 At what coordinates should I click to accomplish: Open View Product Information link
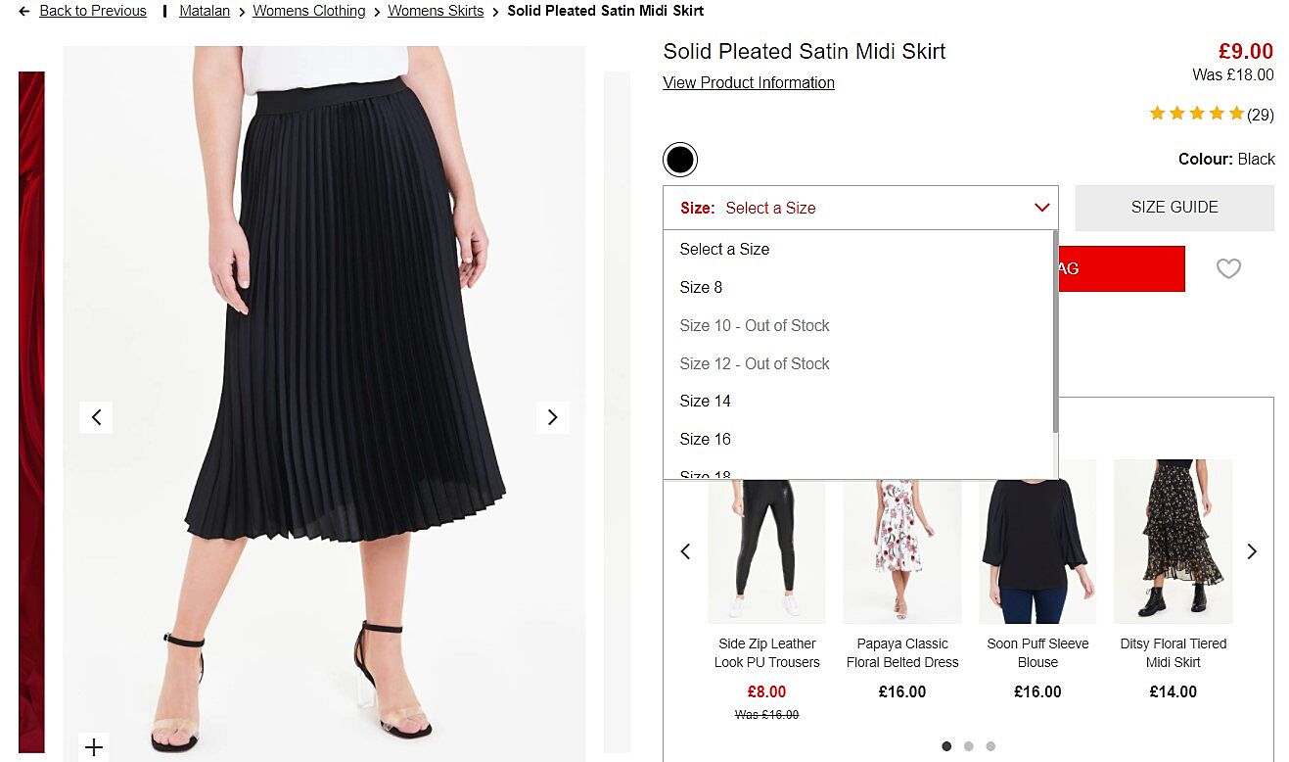coord(749,83)
